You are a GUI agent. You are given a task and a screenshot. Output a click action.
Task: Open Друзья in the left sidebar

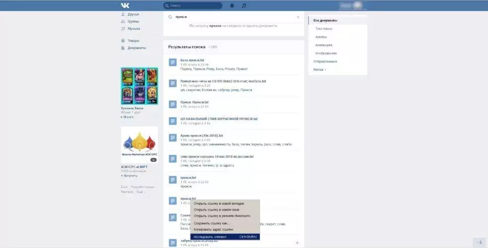click(133, 14)
